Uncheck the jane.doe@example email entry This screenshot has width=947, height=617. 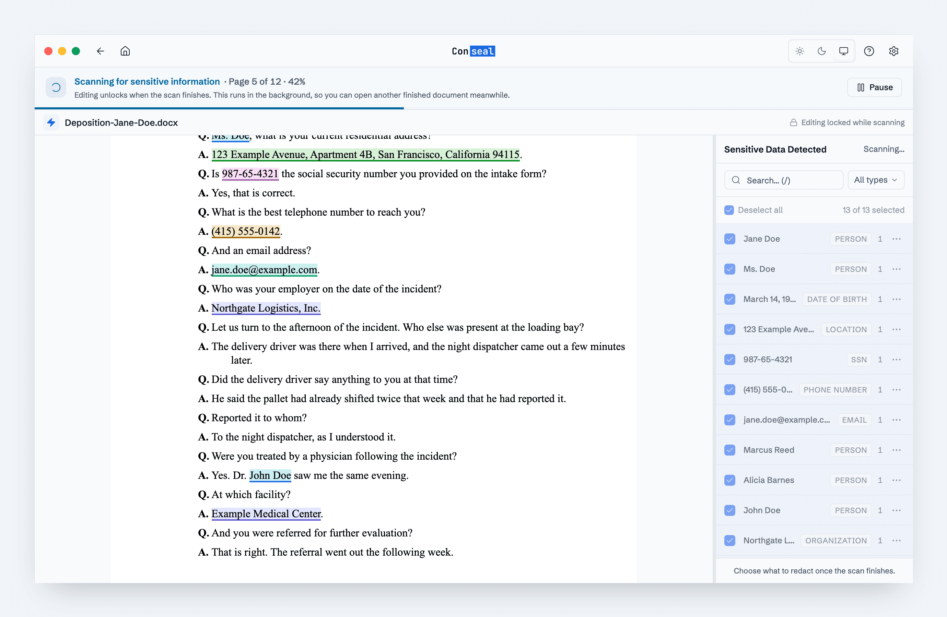point(730,420)
